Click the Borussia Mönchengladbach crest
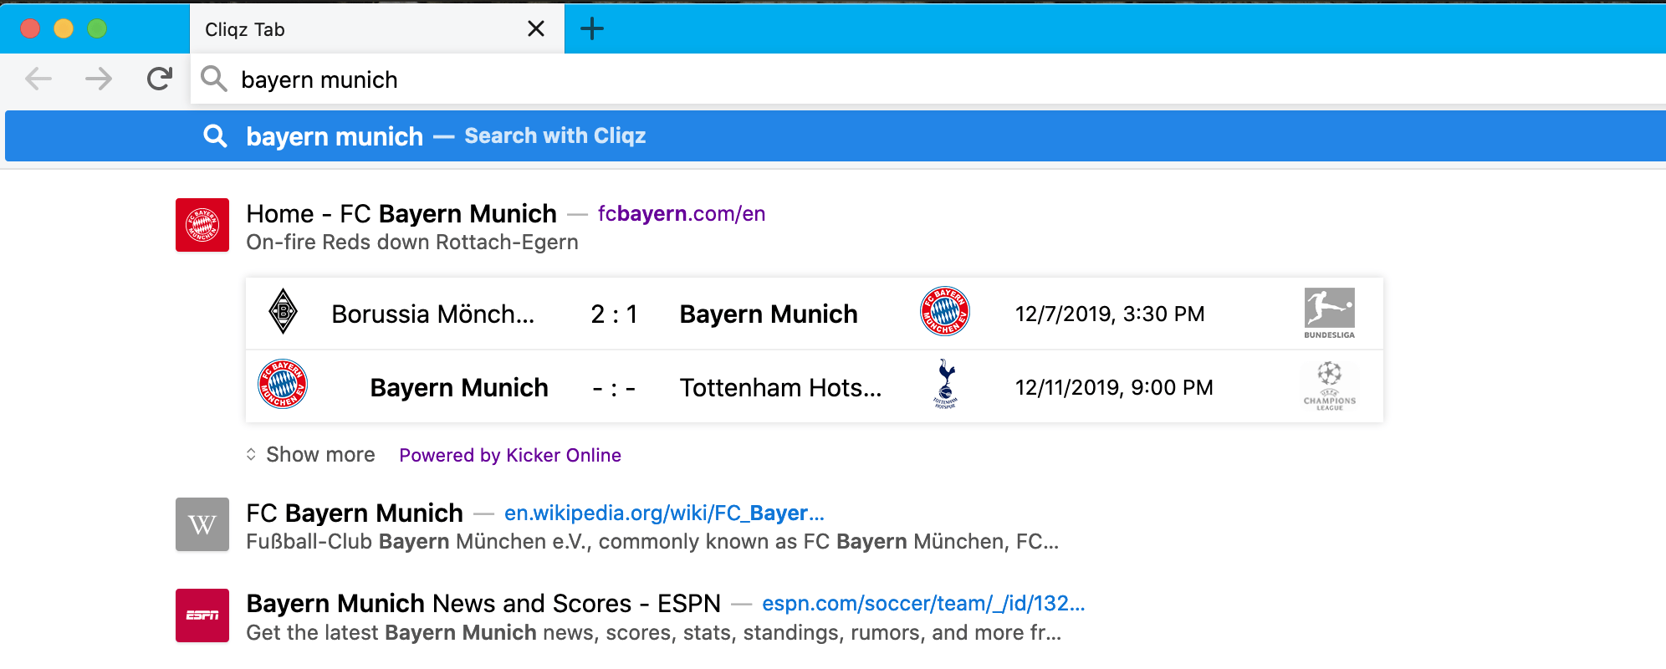Viewport: 1666px width, 669px height. [x=283, y=311]
